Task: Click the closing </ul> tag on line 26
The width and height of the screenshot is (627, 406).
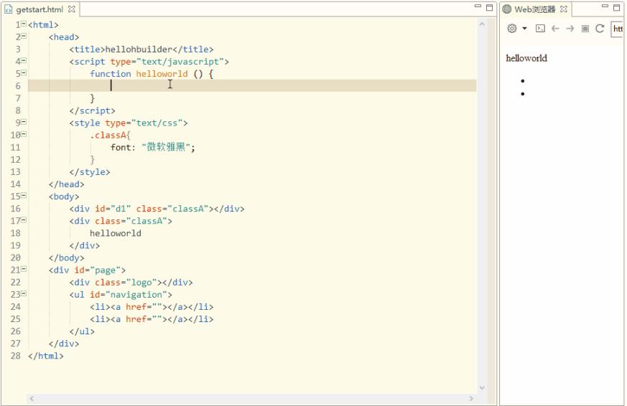Action: [x=82, y=331]
